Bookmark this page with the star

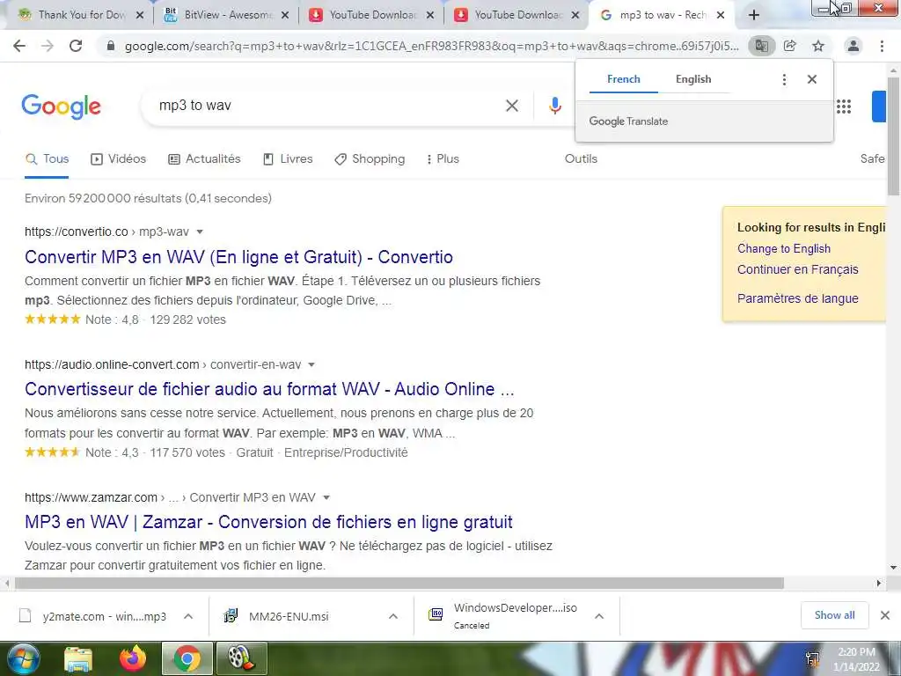click(x=818, y=46)
